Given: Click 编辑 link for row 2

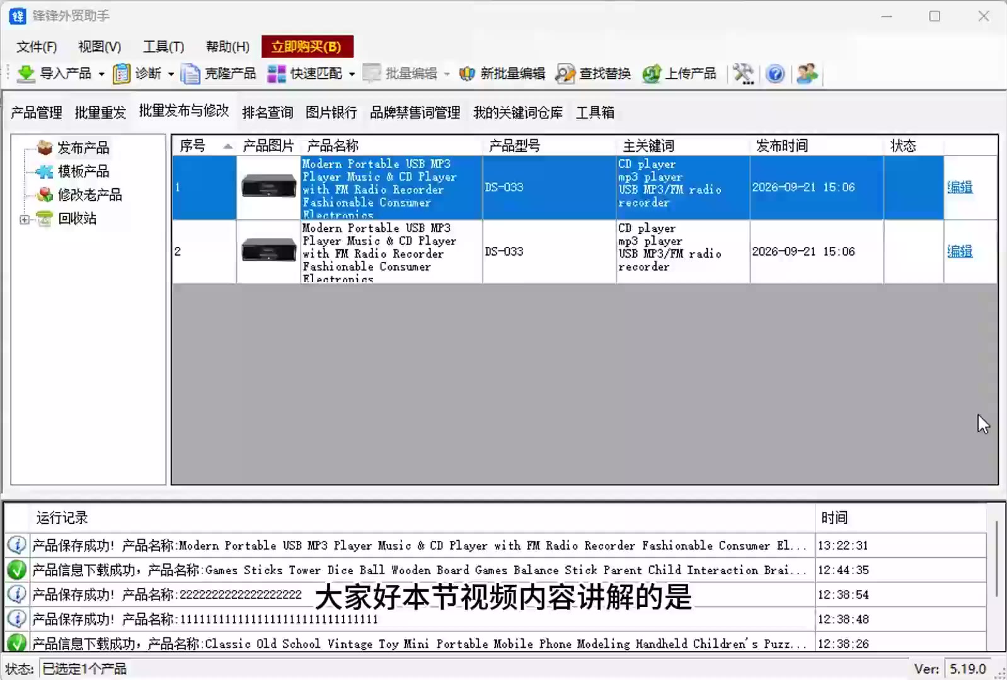Looking at the screenshot, I should 960,251.
